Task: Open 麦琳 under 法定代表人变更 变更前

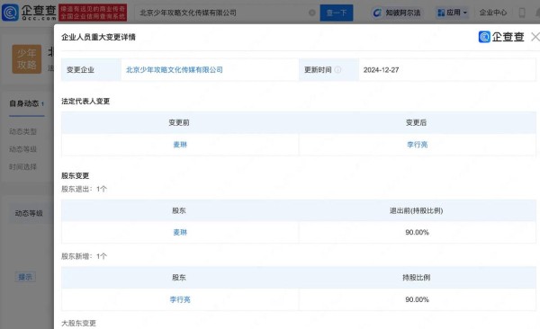Action: coord(180,145)
